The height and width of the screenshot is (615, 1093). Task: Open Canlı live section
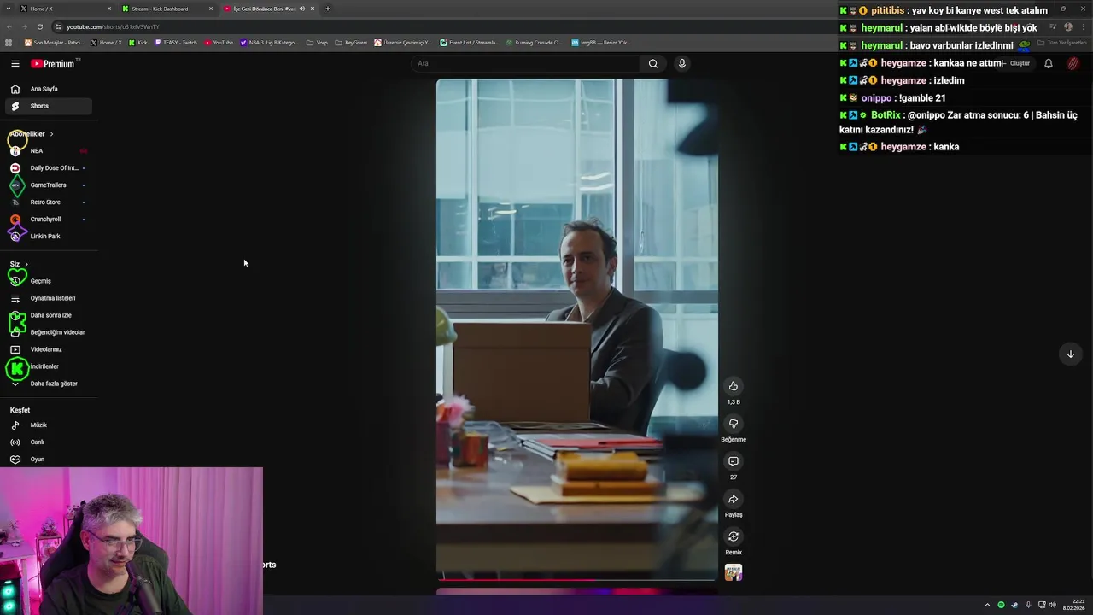point(48,442)
